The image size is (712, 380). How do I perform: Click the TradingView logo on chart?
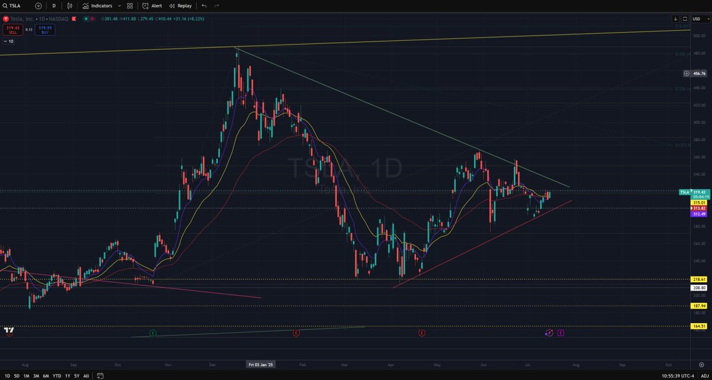click(x=9, y=331)
